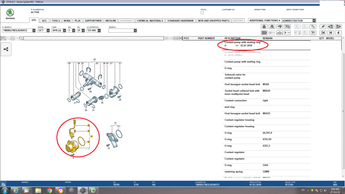Jump to first record double-bar arrow
This screenshot has height=194, width=345.
pos(323,33)
